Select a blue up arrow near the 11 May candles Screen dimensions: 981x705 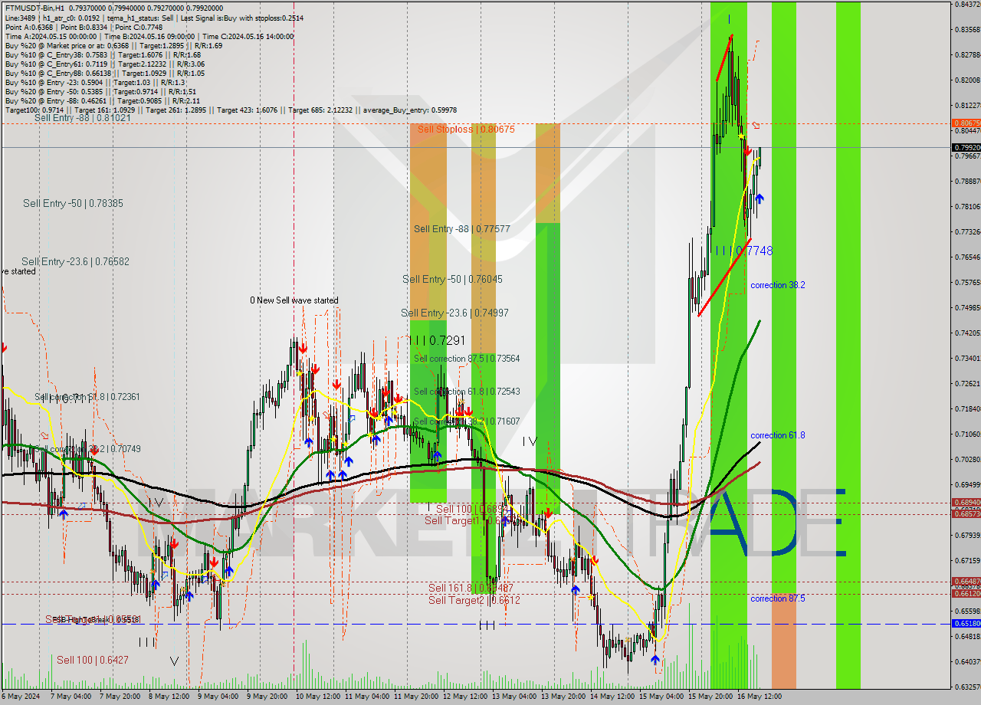(376, 439)
